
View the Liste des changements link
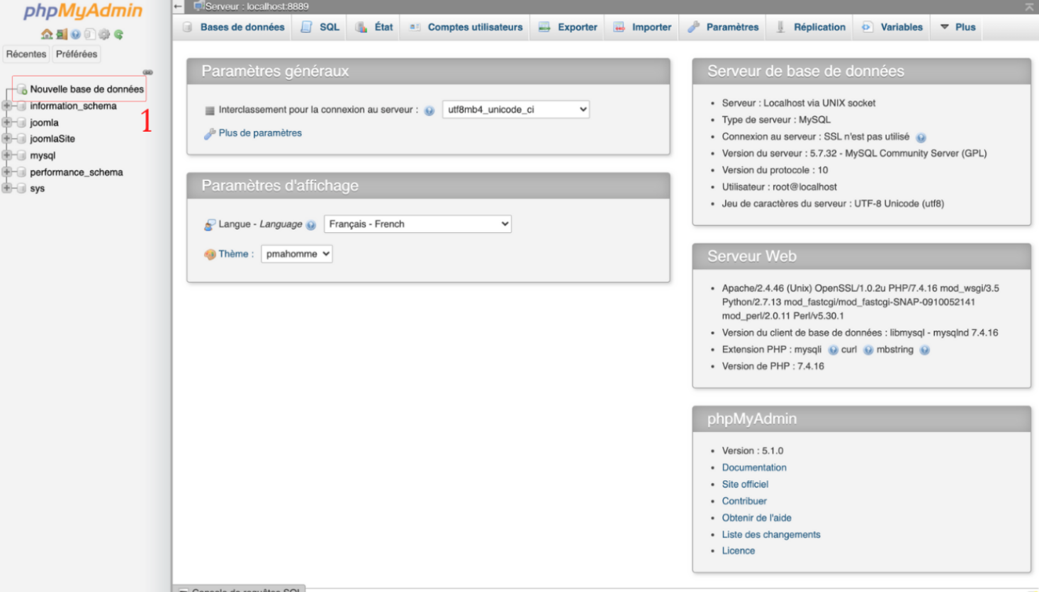(x=771, y=535)
